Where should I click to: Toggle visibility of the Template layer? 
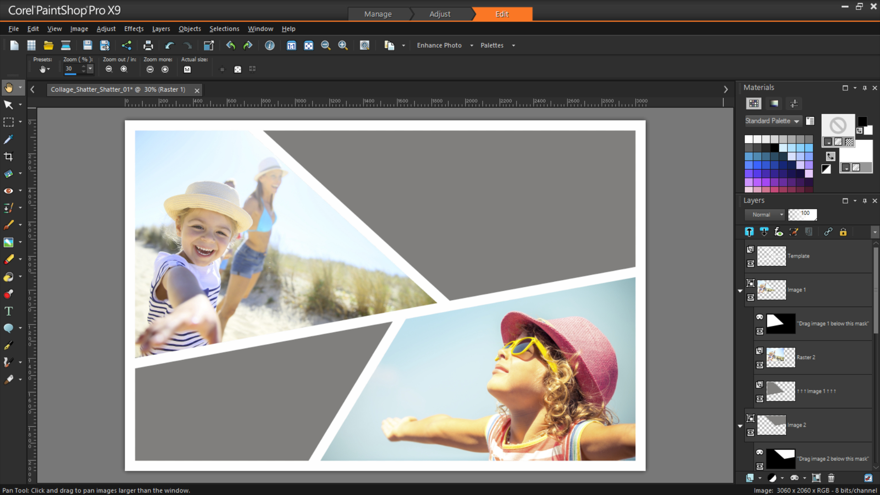click(x=750, y=264)
